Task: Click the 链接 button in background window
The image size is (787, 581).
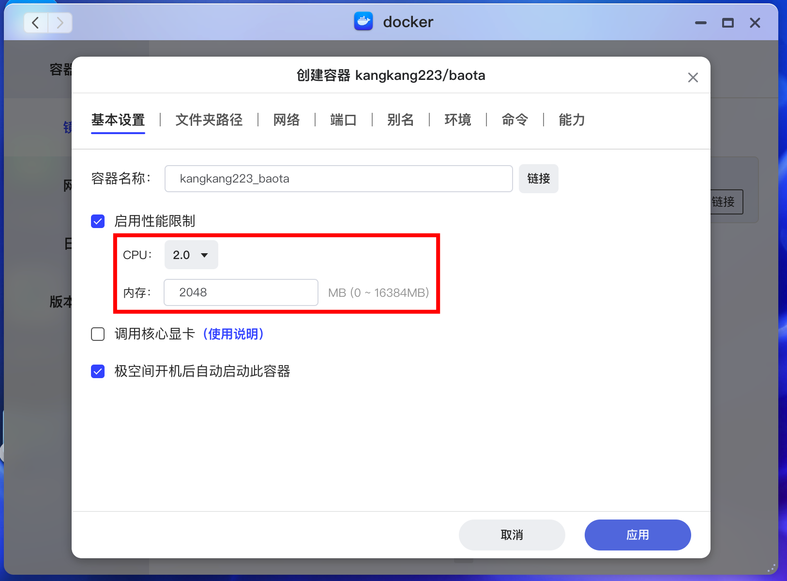Action: pyautogui.click(x=726, y=202)
